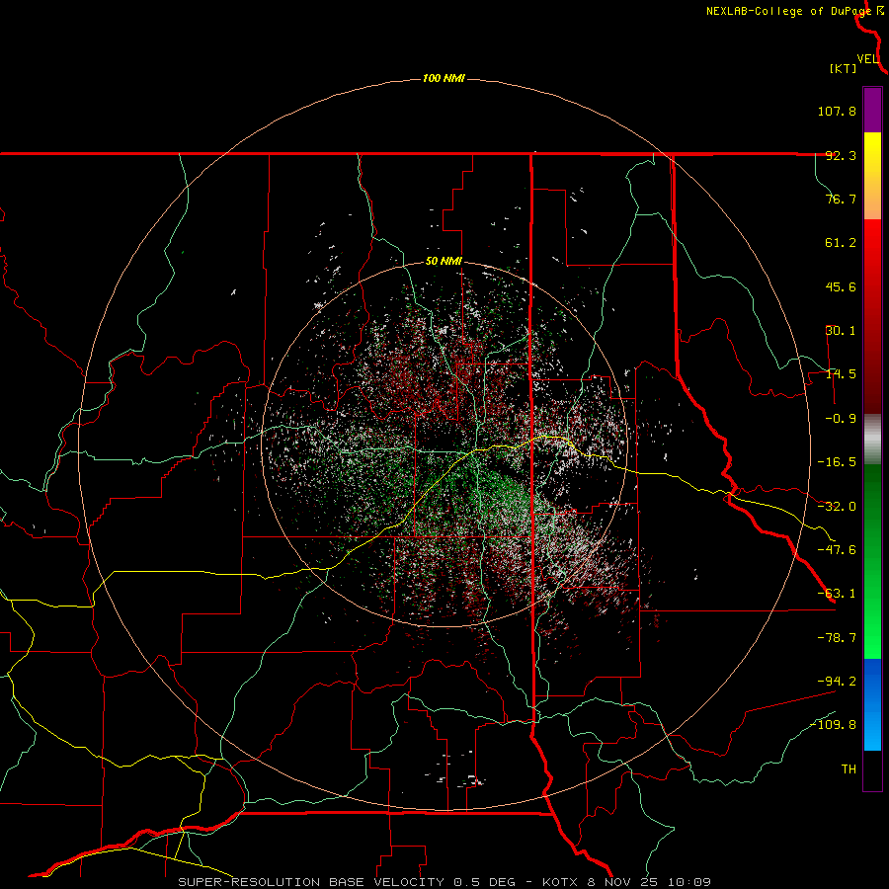The width and height of the screenshot is (889, 889).
Task: Click the blue segment of velocity color bar
Action: pos(872,704)
